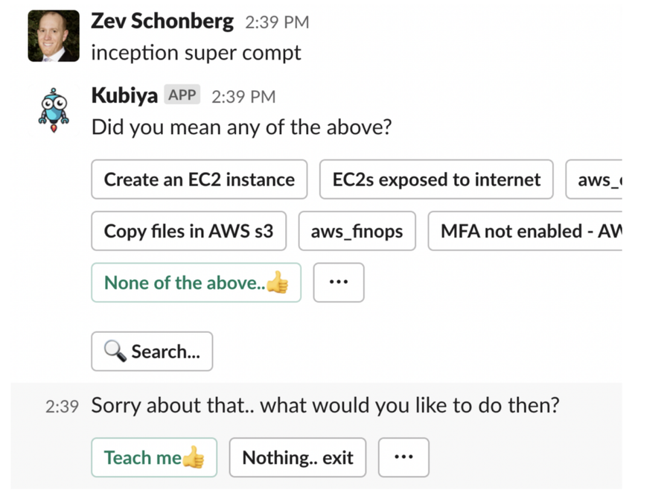Click the partially visible aws_ button
Viewport: 670px width, 499px height.
(593, 179)
